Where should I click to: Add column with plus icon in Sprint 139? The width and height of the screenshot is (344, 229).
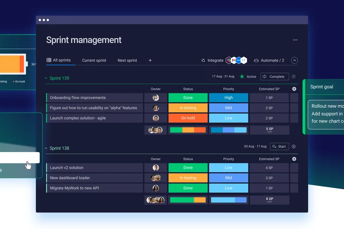click(x=294, y=89)
